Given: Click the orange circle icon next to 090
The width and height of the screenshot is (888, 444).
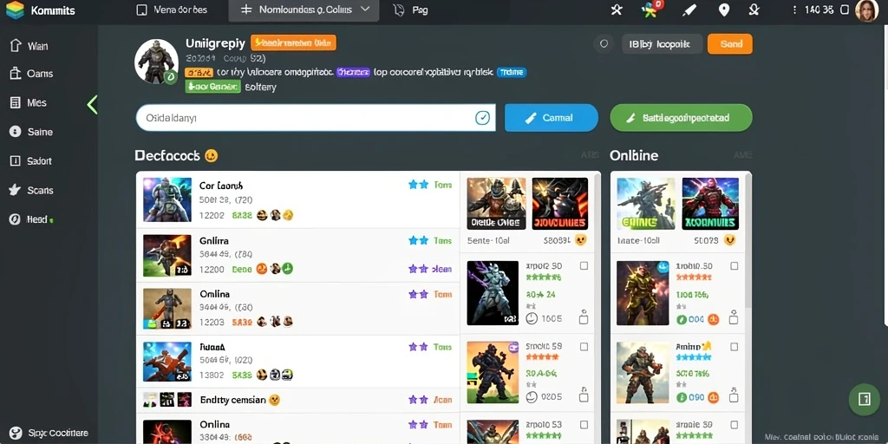Looking at the screenshot, I should point(714,397).
